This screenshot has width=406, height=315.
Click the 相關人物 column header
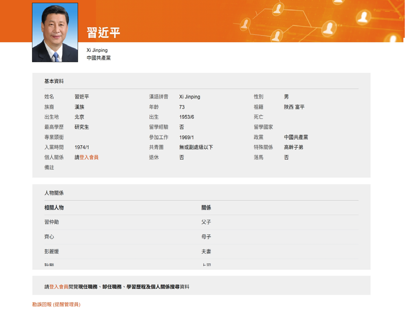(54, 207)
